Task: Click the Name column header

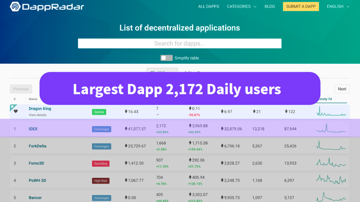Action: point(33,99)
